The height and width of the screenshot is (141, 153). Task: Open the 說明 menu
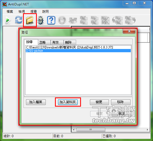coord(45,12)
